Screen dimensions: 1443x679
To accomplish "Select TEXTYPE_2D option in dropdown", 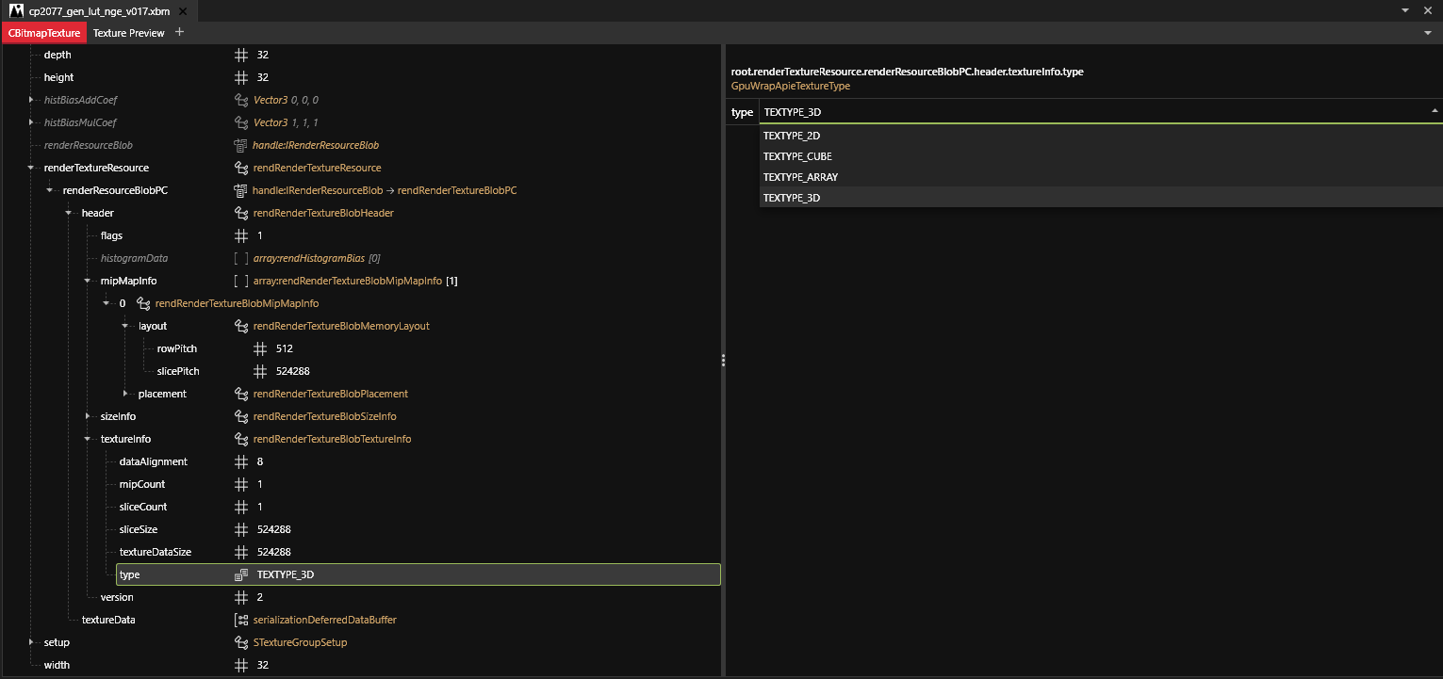I will click(x=792, y=136).
